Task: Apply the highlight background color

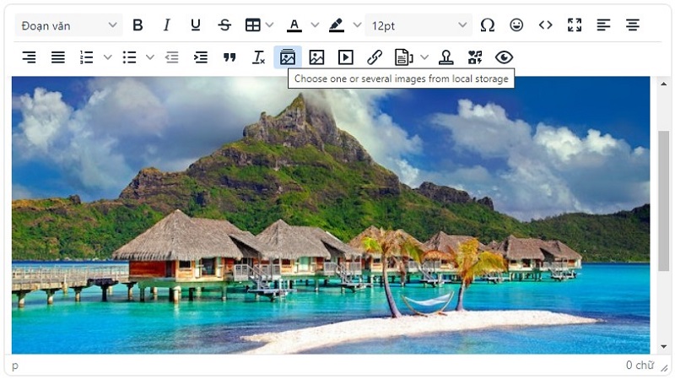Action: [337, 25]
